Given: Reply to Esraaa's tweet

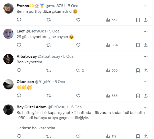Looking at the screenshot, I should (x=19, y=20).
